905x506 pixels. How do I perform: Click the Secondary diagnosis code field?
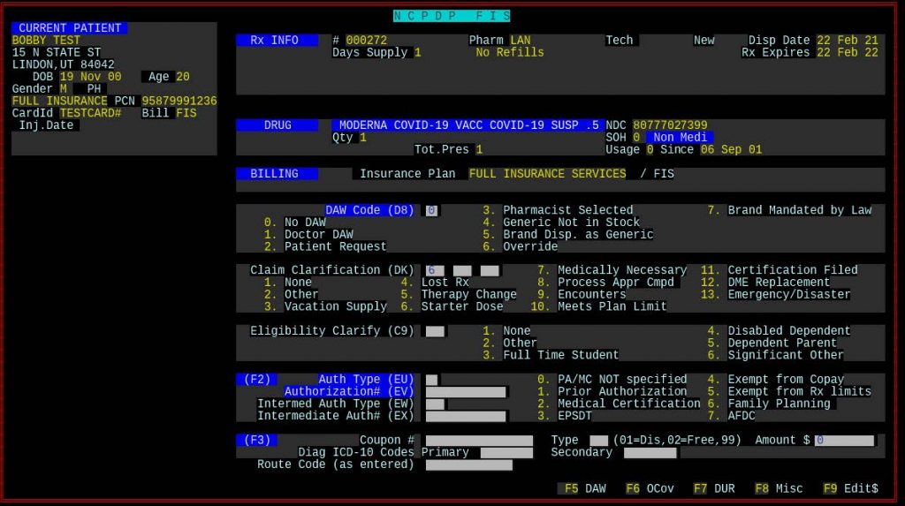[650, 453]
